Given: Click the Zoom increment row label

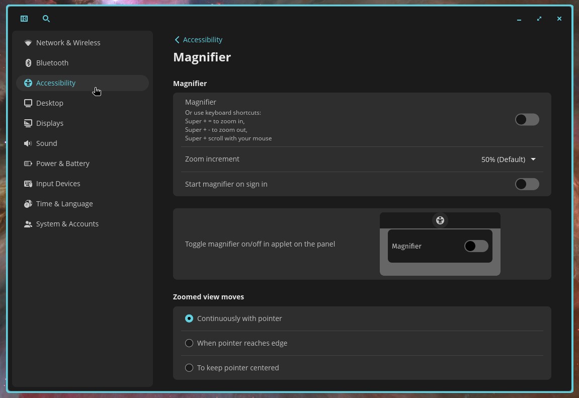Looking at the screenshot, I should [212, 159].
